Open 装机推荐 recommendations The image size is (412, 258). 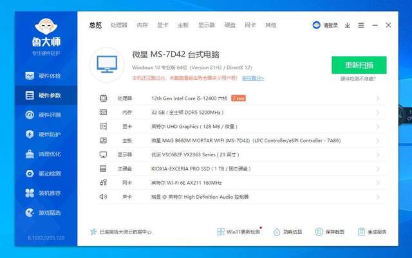(x=46, y=193)
